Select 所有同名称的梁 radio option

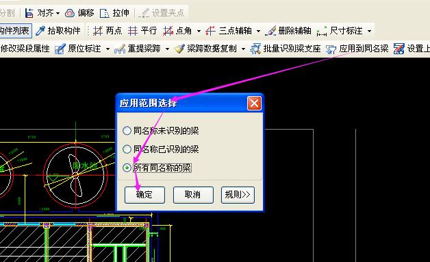click(x=127, y=167)
